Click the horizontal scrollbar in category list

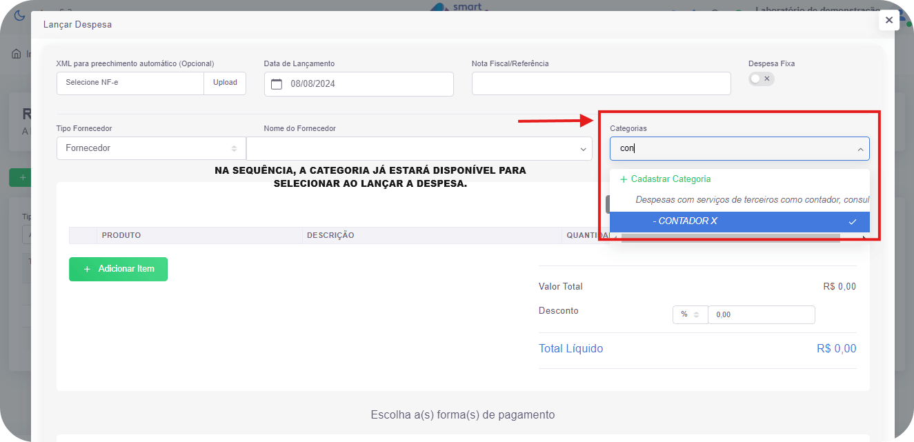(730, 238)
